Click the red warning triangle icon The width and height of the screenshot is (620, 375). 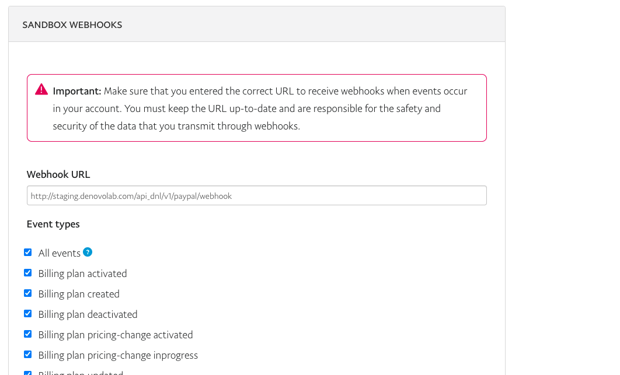pyautogui.click(x=41, y=90)
